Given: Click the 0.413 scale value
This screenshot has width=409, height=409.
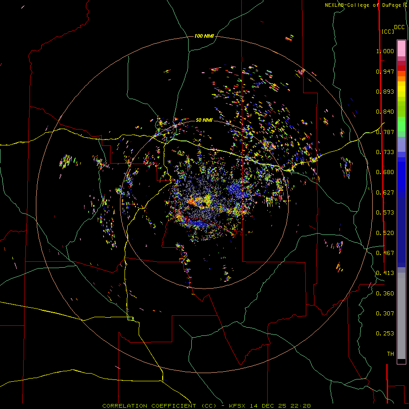Looking at the screenshot, I should [x=385, y=273].
